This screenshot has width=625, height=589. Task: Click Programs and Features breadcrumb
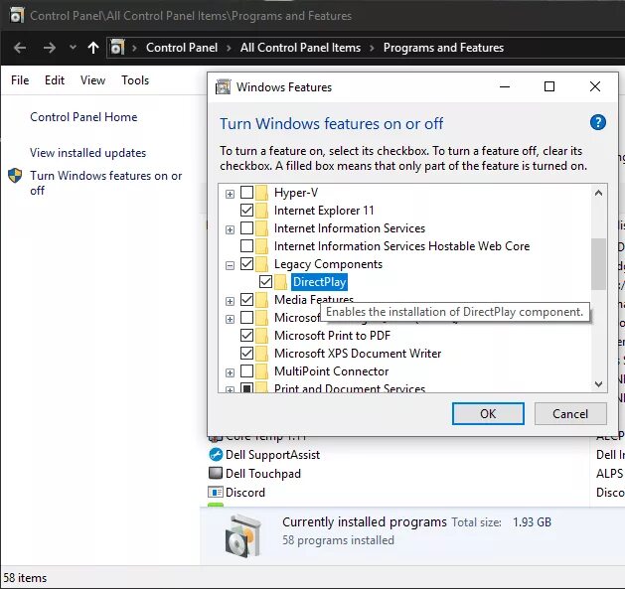click(443, 48)
